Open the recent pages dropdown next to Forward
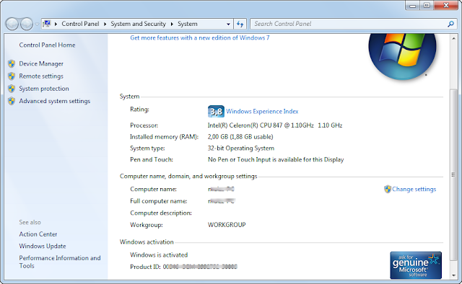This screenshot has width=462, height=284. (37, 24)
